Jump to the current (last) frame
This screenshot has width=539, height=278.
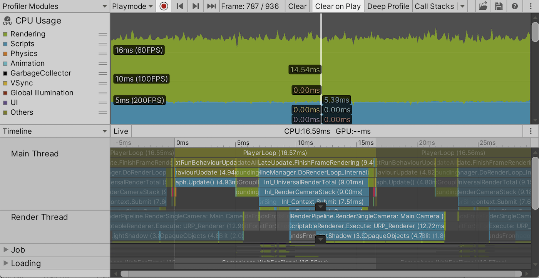pos(211,6)
